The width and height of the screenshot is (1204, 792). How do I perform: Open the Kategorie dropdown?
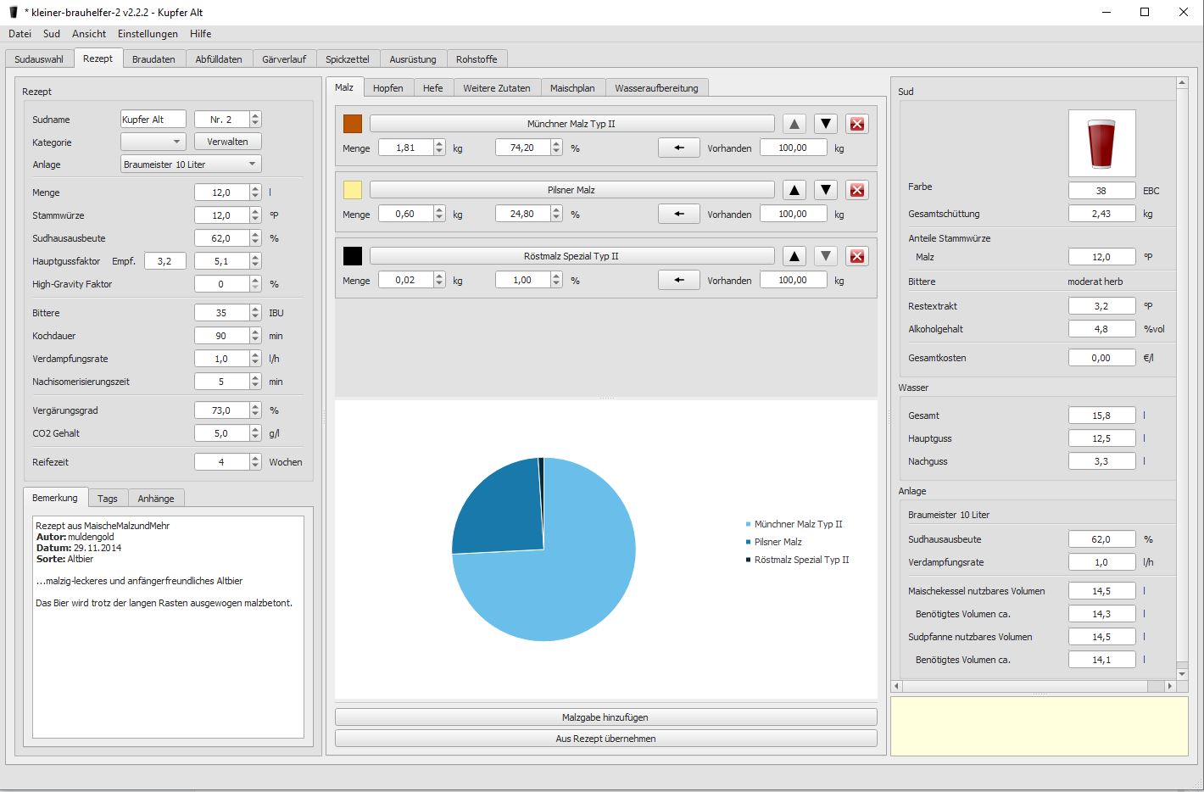point(153,142)
